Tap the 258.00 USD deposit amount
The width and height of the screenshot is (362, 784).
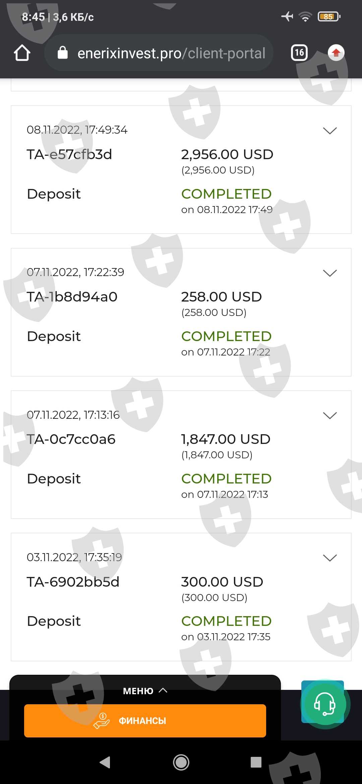(221, 297)
